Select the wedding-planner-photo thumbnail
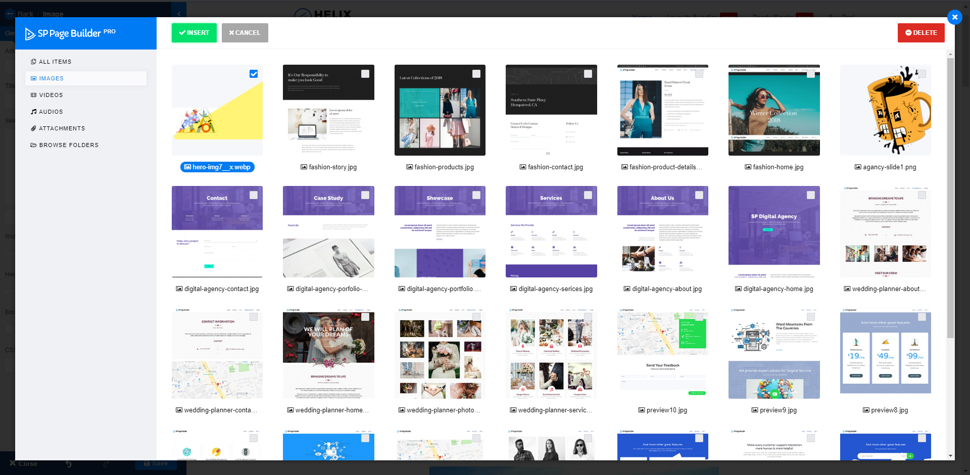970x475 pixels. [x=440, y=353]
